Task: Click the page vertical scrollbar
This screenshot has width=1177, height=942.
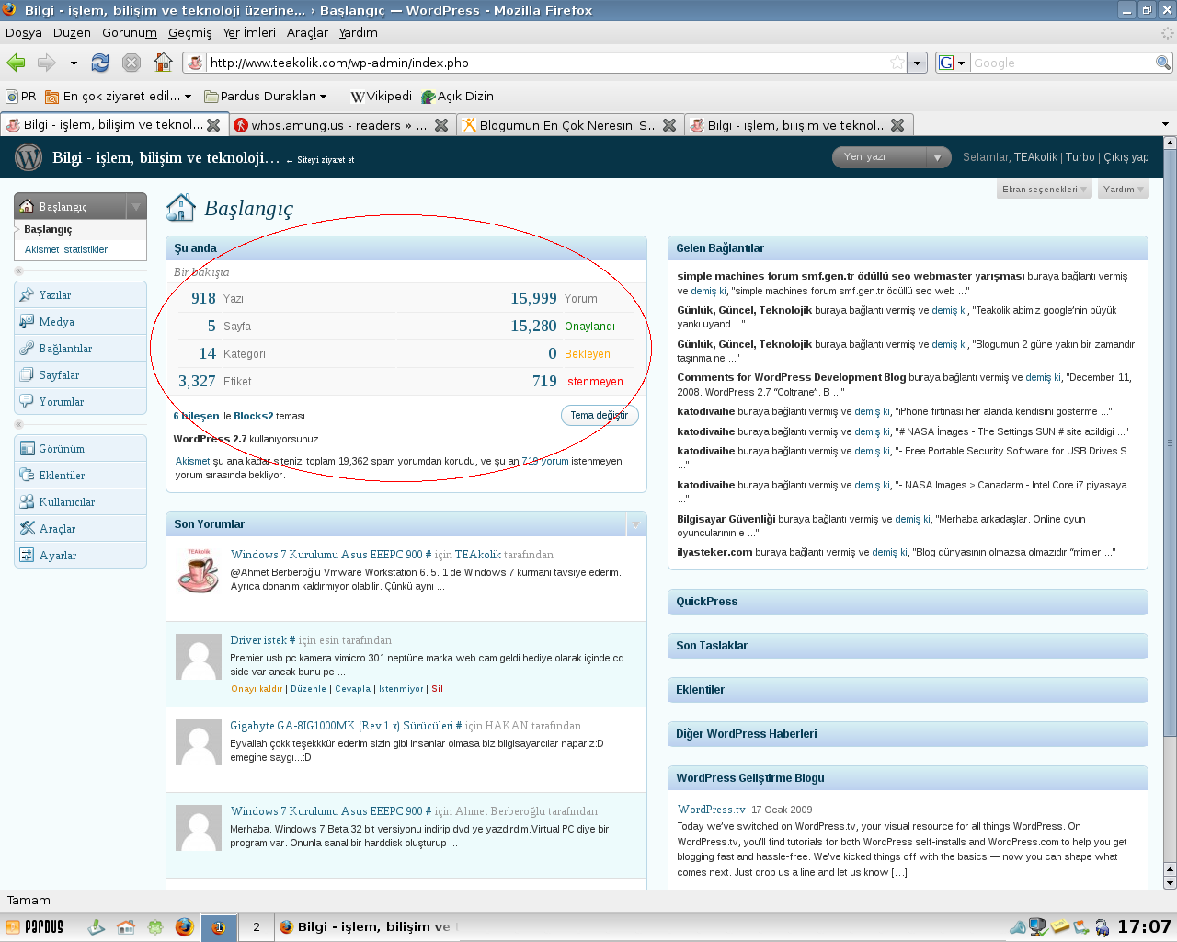Action: coord(1170,442)
